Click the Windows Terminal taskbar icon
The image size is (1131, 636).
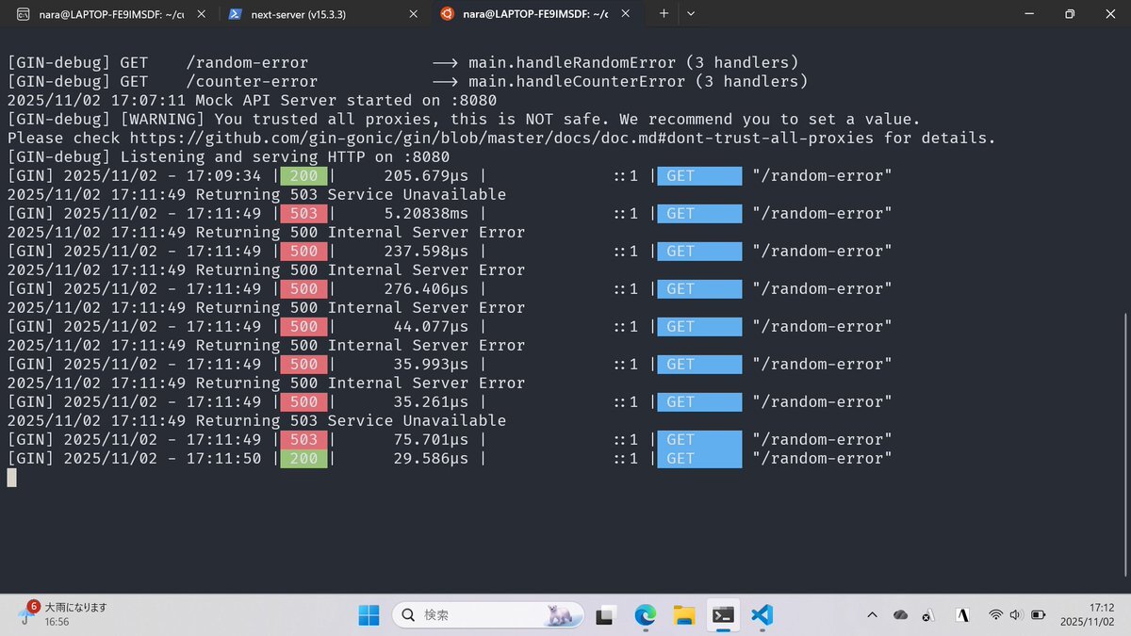[x=723, y=615]
